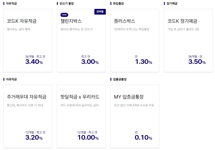Click the "new" badge on 챌린지박스
Viewport: 215px width, 150px height.
click(x=64, y=15)
